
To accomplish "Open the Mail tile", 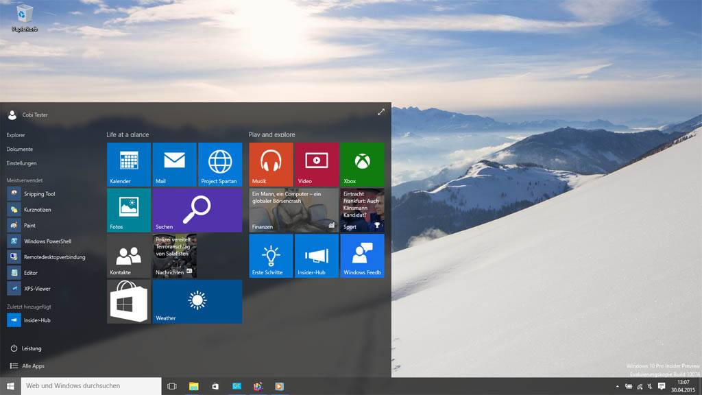I will point(174,165).
